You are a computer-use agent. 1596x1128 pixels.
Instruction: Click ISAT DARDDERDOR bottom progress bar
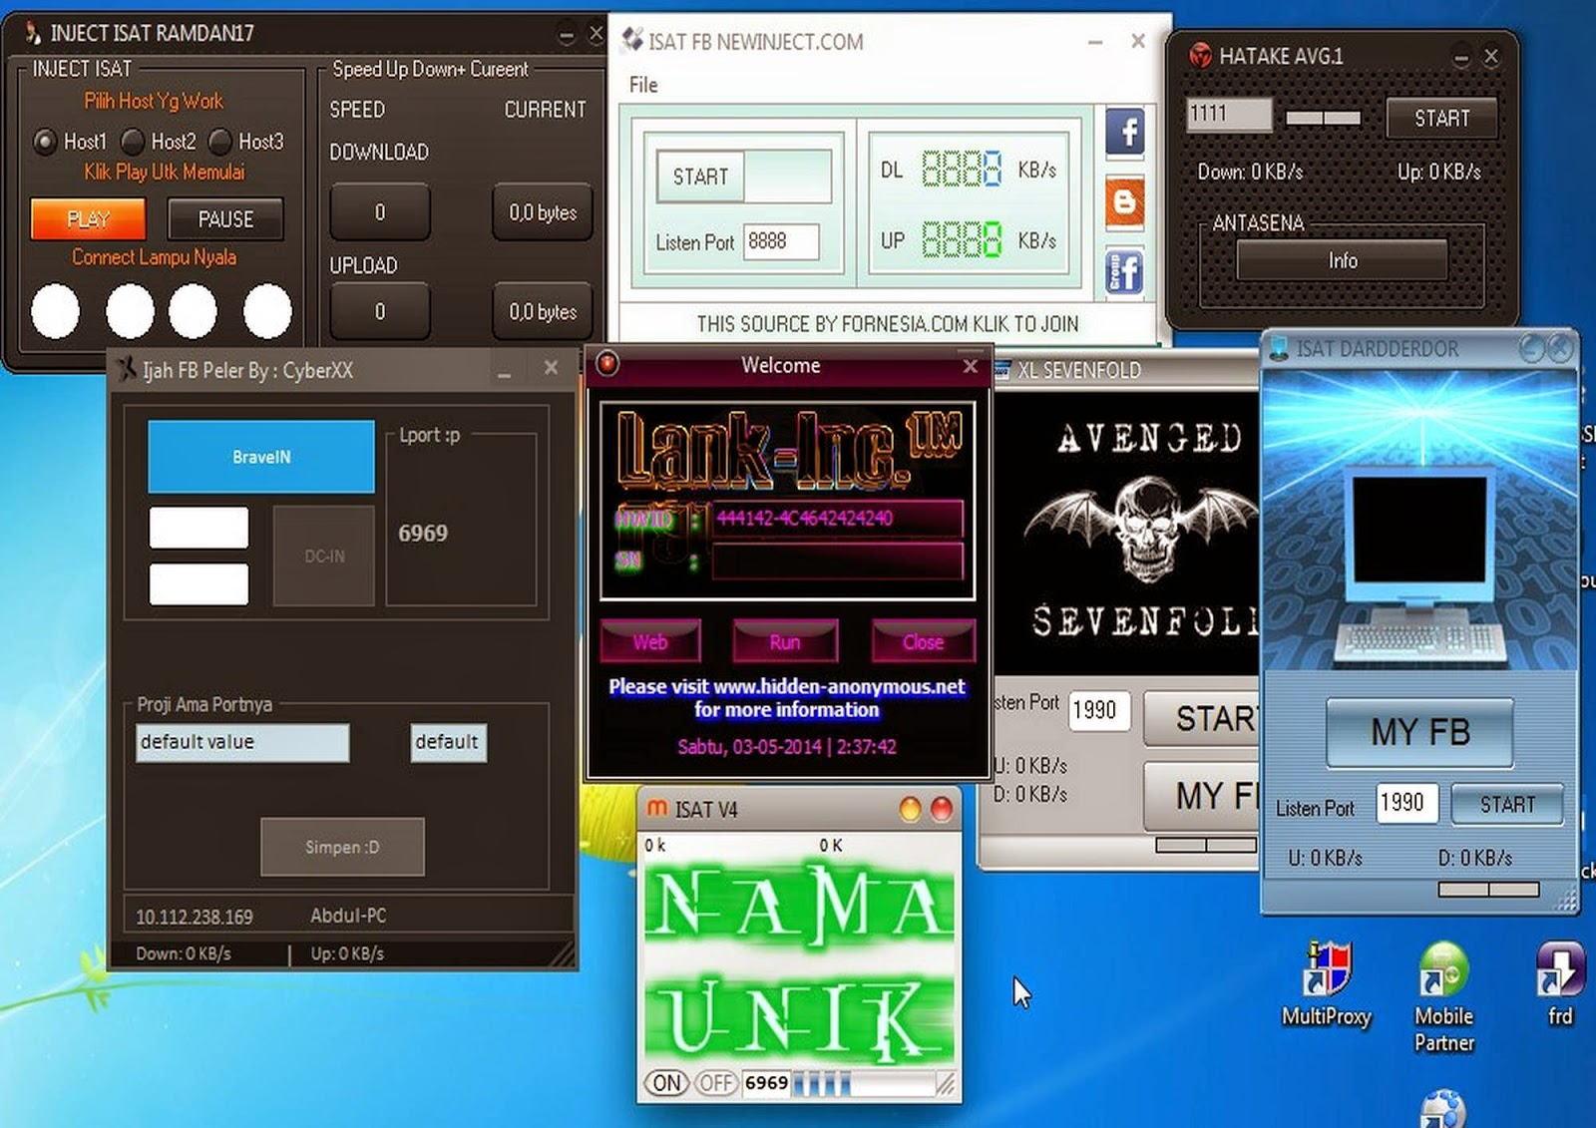(1488, 889)
